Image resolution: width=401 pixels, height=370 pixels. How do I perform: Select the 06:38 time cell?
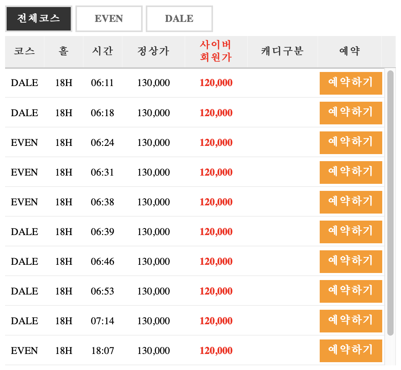102,202
